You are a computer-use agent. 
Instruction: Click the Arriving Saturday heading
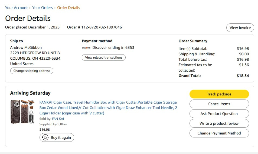tap(30, 93)
